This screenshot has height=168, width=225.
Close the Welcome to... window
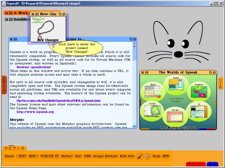pos(11,39)
